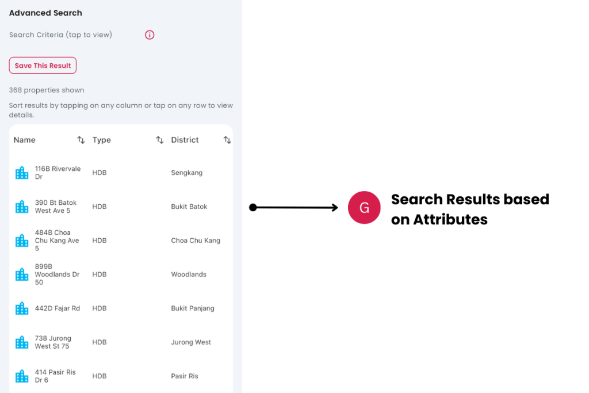
Task: Click building icon for 414 Pasir Ris
Action: [22, 376]
